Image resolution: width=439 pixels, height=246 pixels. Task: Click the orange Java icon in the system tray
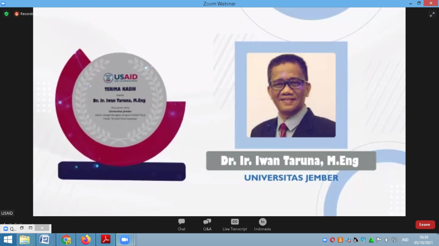pos(340,240)
